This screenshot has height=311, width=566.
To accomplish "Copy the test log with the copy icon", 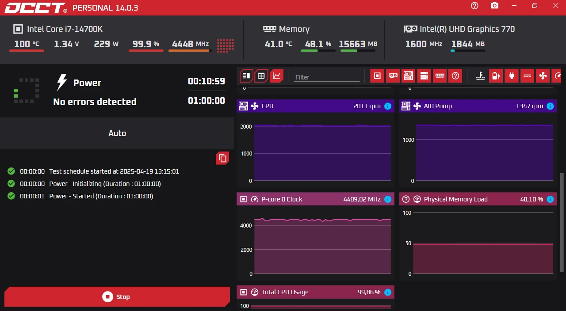I will click(x=222, y=158).
